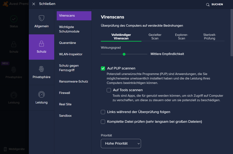
Task: Check Links während der Überprüfung folgen
Action: 103,112
